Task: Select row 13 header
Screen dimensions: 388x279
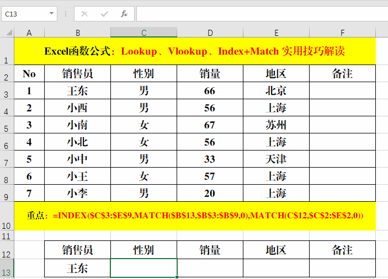Action: [x=7, y=268]
